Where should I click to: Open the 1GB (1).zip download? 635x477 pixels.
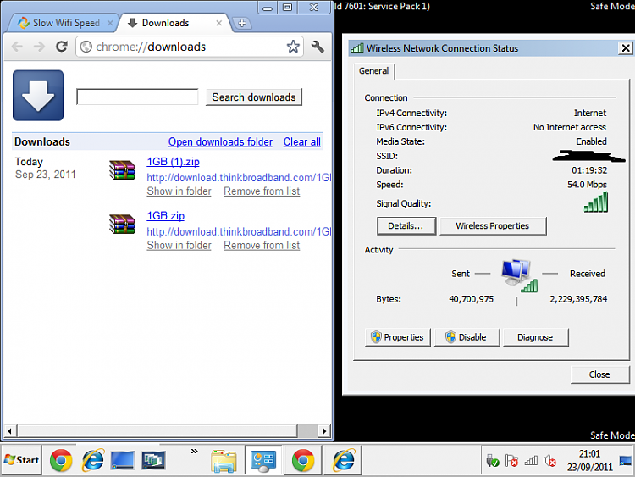[173, 162]
